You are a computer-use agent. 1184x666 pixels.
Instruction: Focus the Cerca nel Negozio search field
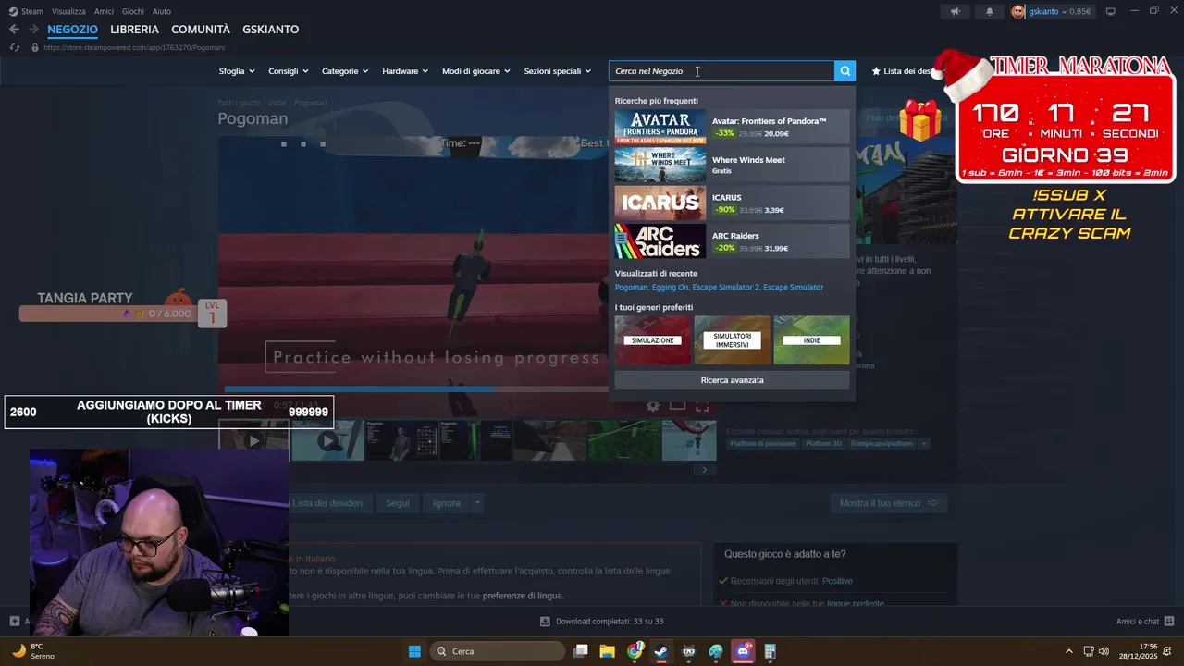pyautogui.click(x=721, y=71)
